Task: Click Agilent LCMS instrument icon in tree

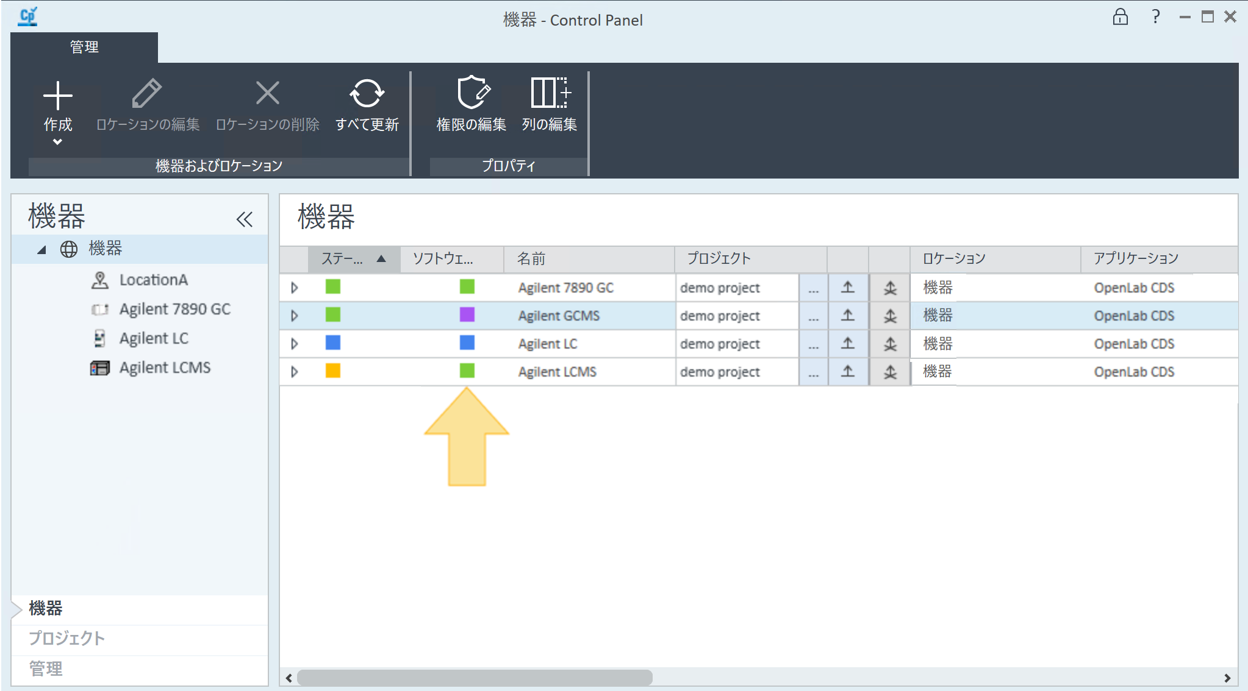Action: [x=99, y=367]
